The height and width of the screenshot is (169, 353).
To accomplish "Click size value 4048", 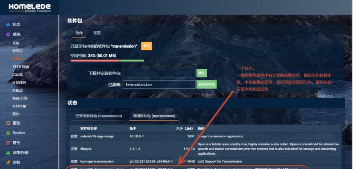I will point(191,161).
